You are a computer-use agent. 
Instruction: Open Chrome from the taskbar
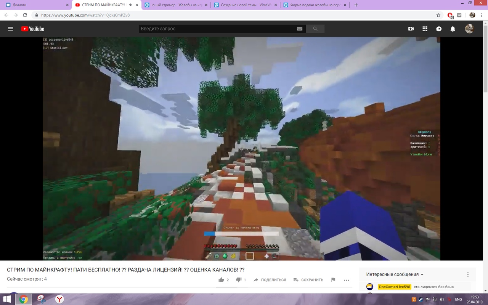24,299
